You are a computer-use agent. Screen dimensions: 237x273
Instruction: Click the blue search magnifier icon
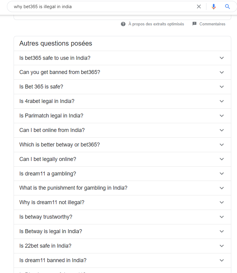(x=228, y=7)
